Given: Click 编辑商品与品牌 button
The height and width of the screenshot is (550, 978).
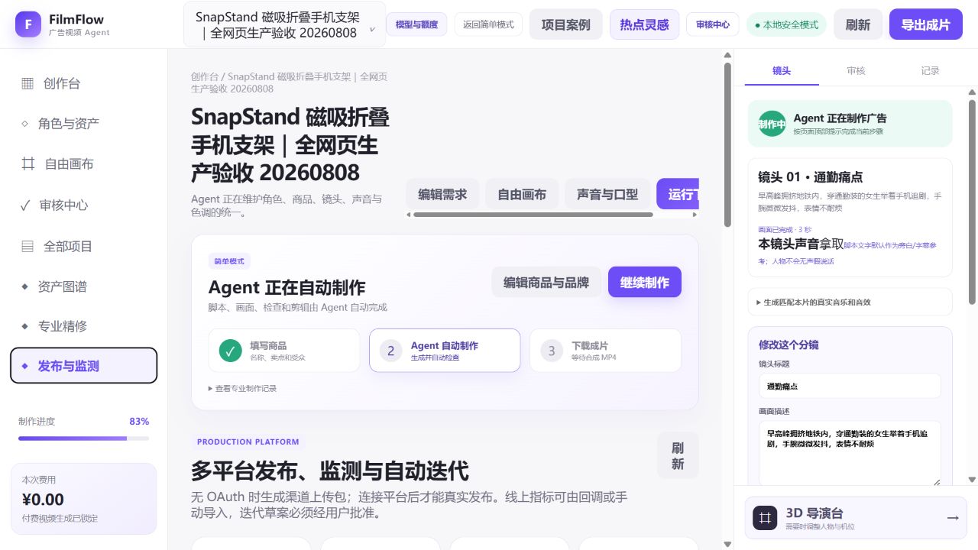Looking at the screenshot, I should click(546, 282).
